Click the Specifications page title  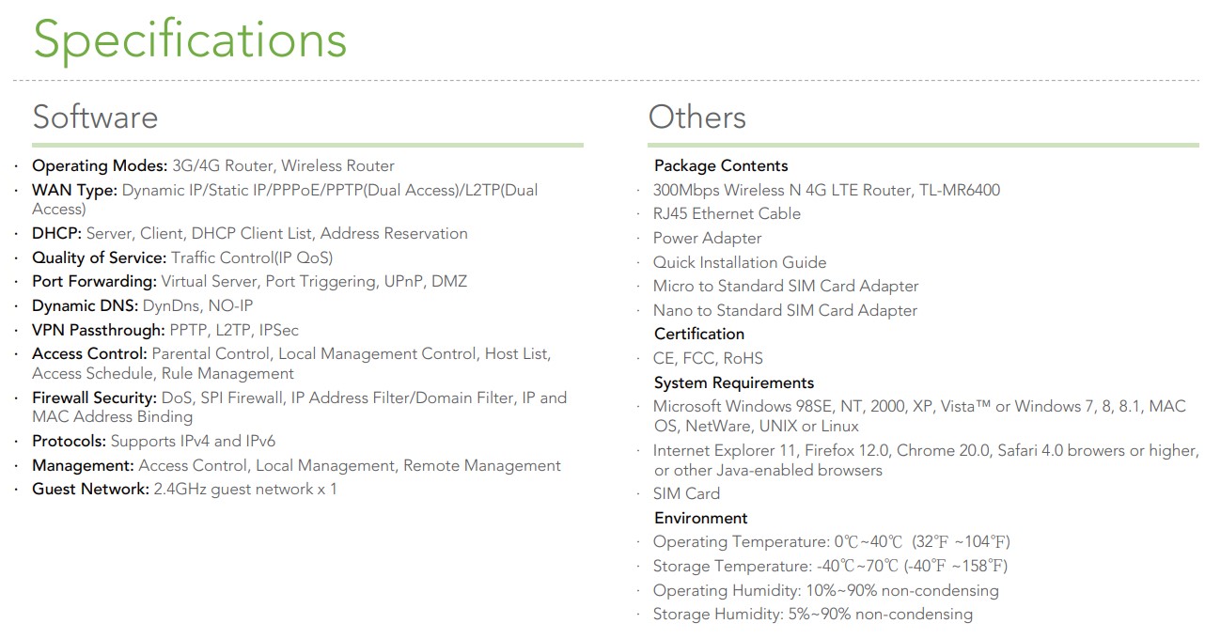pos(190,41)
